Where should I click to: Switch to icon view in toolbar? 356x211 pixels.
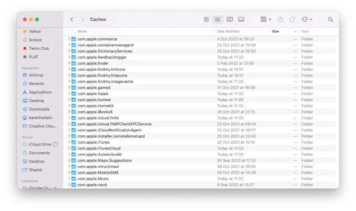click(x=206, y=20)
